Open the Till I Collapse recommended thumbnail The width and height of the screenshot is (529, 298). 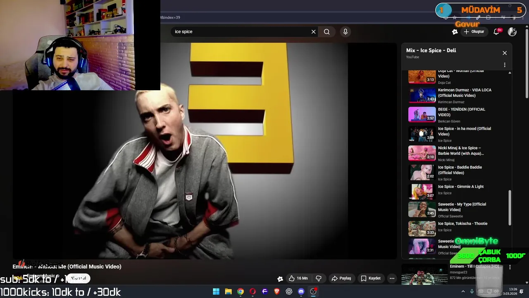tap(424, 275)
